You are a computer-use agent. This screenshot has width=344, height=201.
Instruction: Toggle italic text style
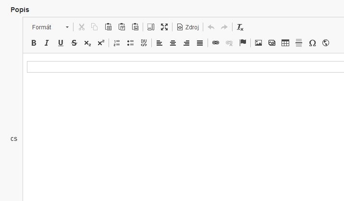pos(47,43)
